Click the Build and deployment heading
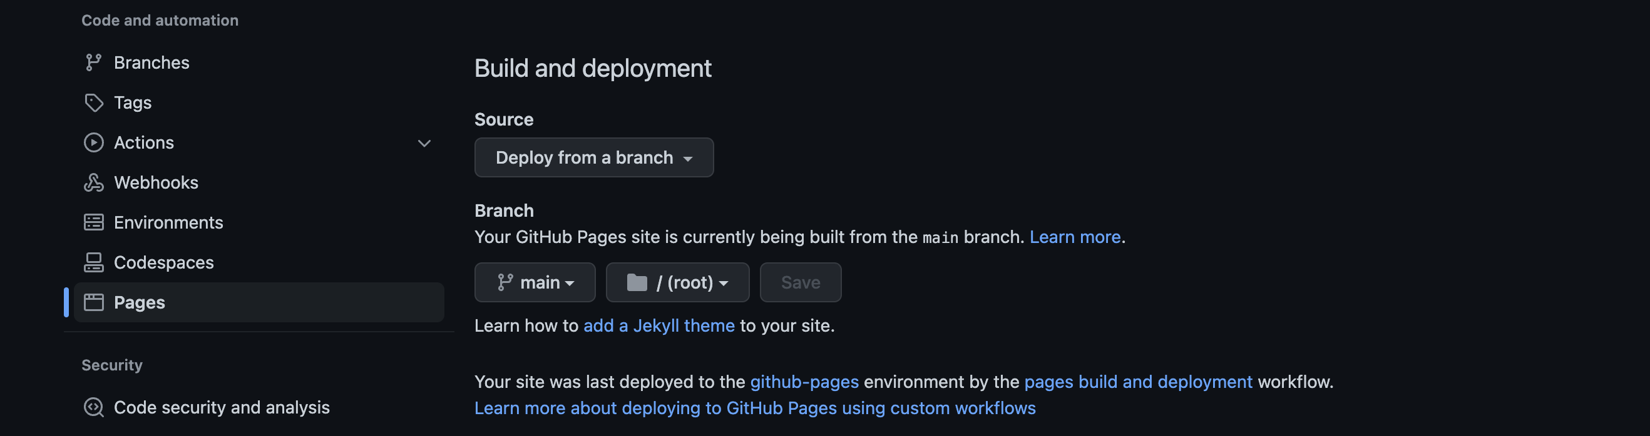The height and width of the screenshot is (436, 1650). (593, 69)
